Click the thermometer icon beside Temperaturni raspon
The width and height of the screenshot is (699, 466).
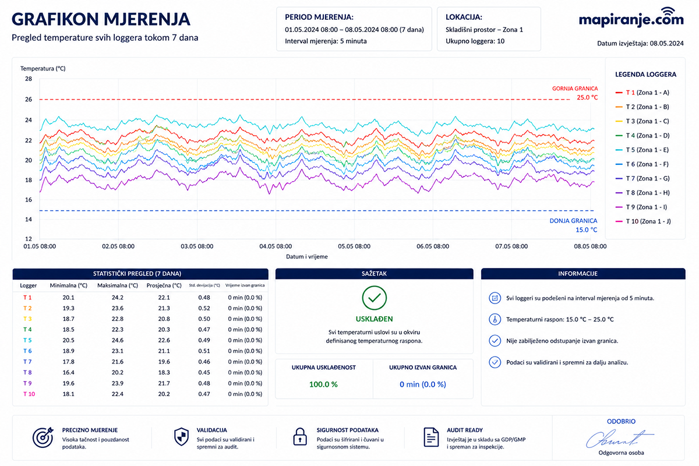coord(495,319)
